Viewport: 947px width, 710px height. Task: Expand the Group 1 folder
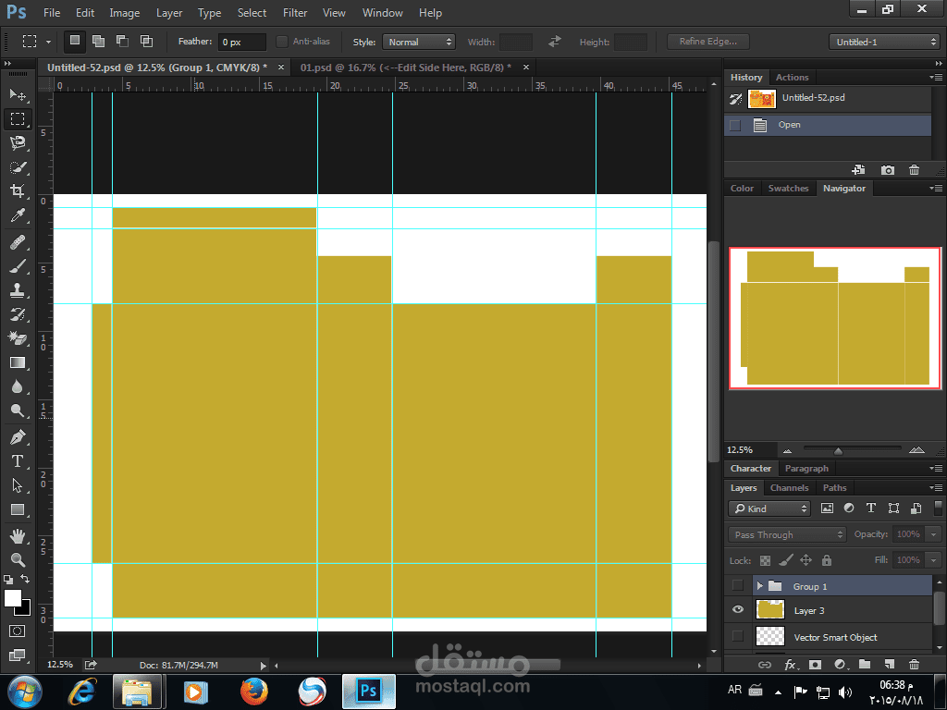tap(760, 585)
